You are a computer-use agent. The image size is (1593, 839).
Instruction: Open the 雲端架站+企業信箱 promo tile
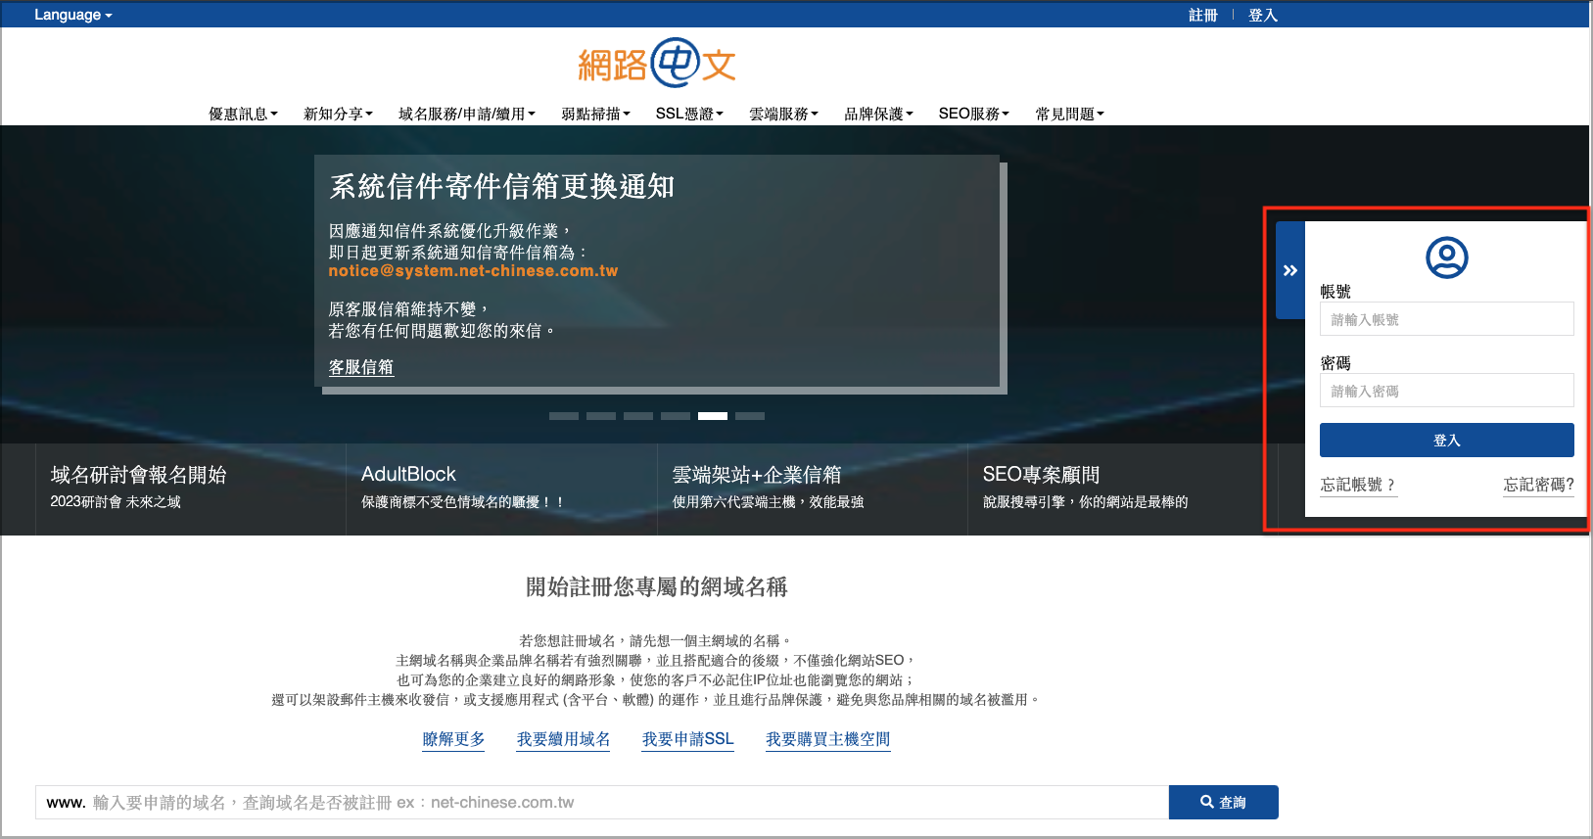click(813, 489)
